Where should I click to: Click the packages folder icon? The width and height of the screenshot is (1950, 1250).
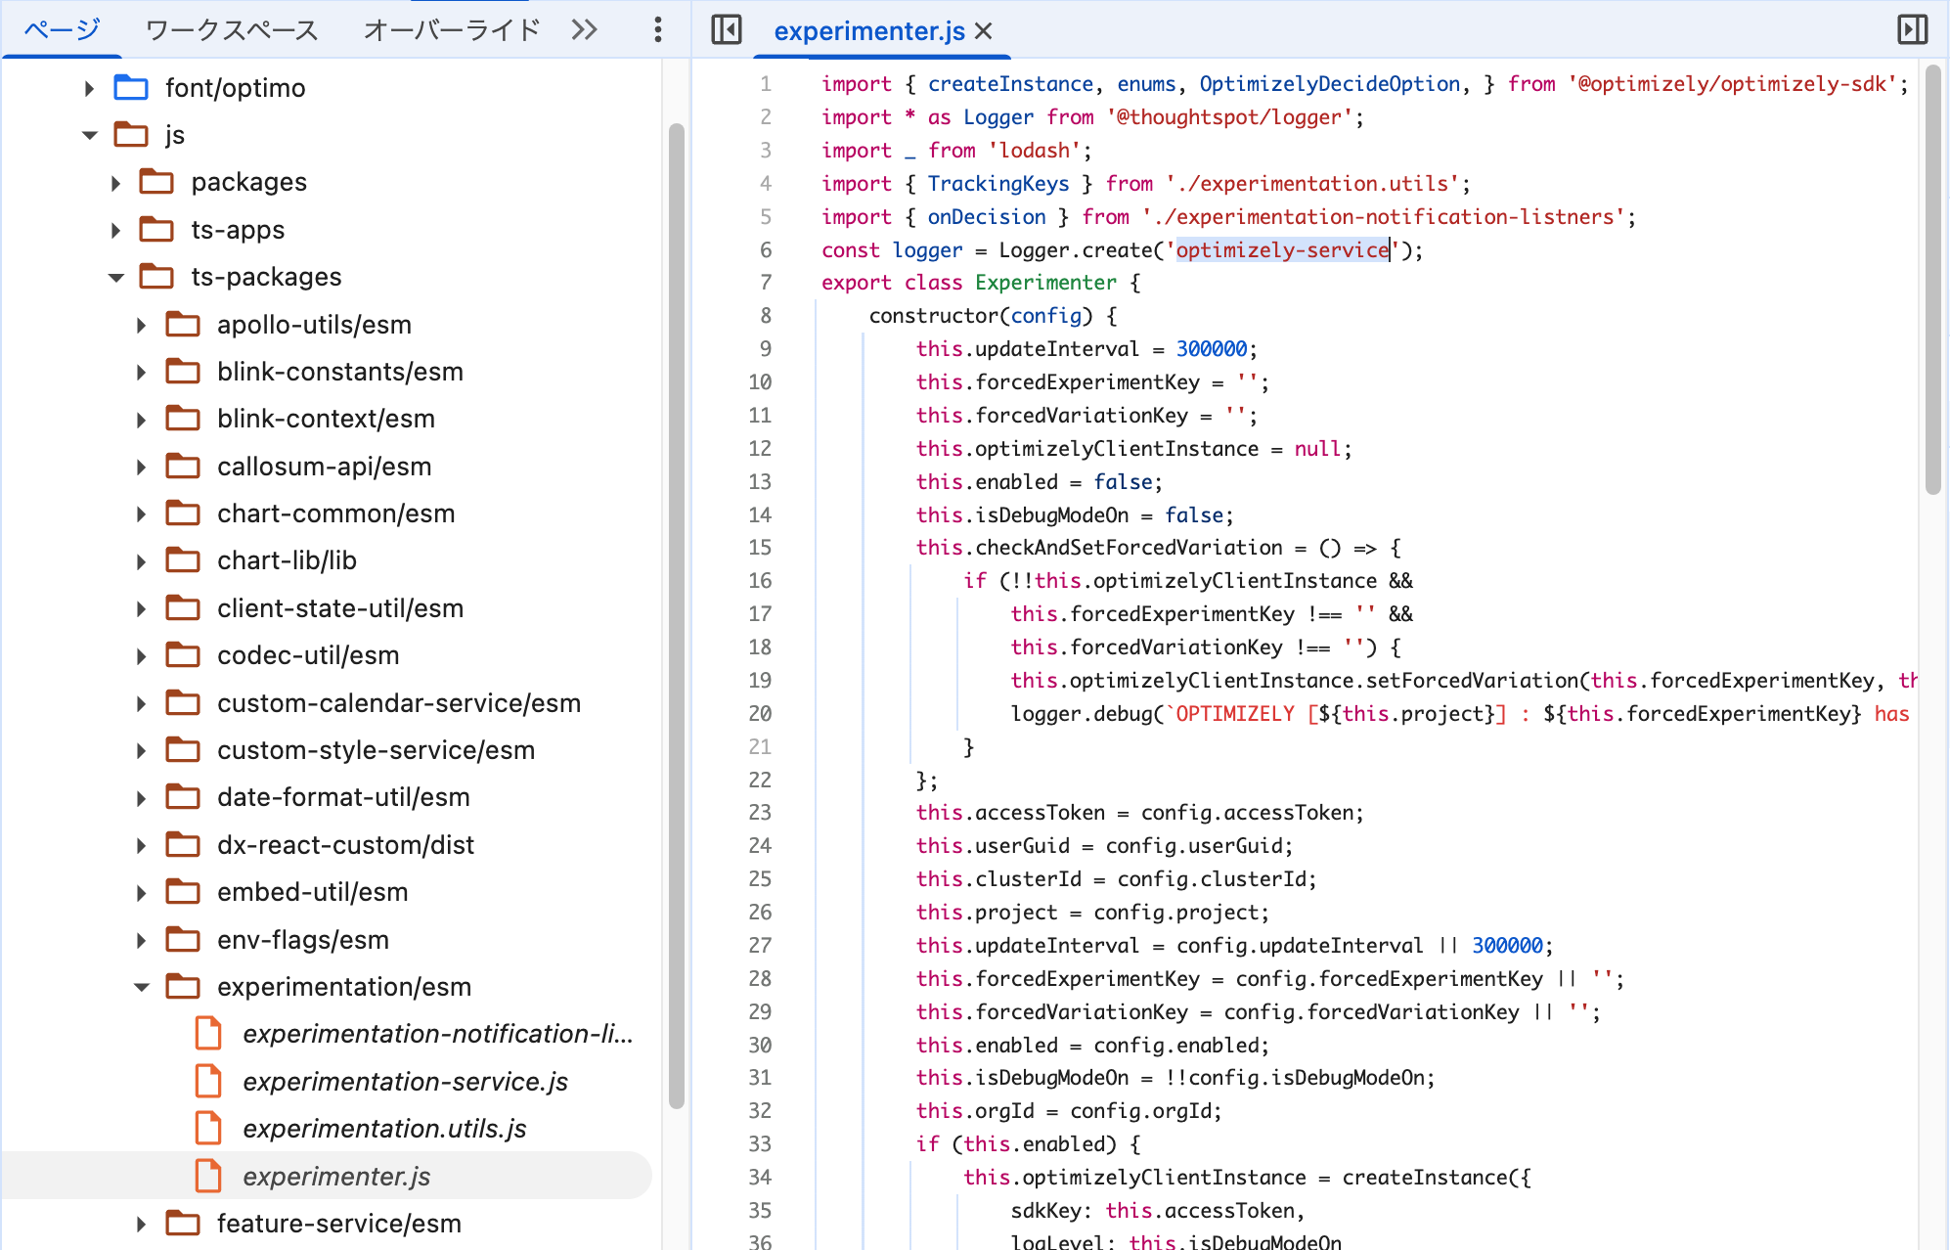pos(156,182)
